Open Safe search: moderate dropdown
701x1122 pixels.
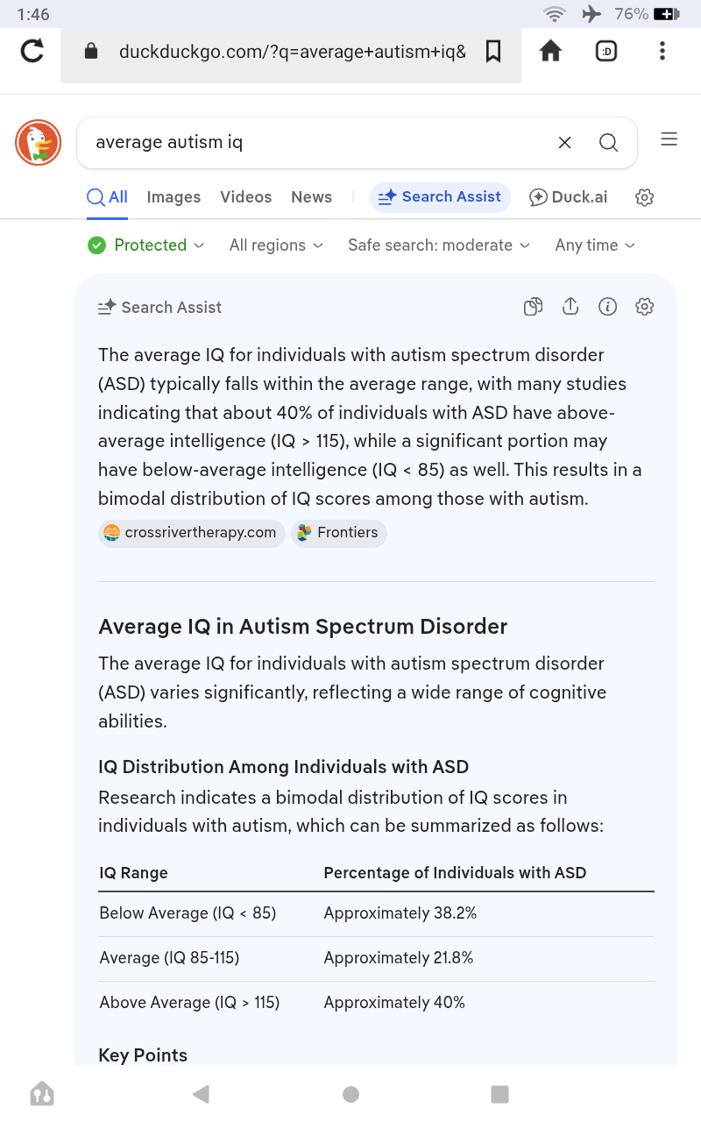pyautogui.click(x=439, y=245)
